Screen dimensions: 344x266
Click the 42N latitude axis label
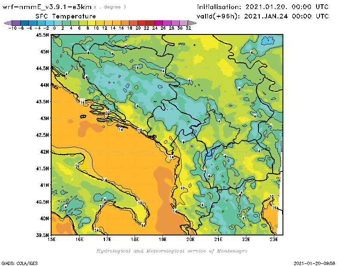click(45, 152)
